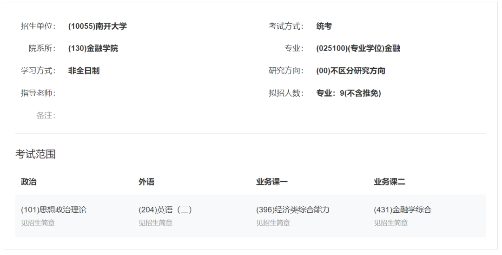Click the 业务课二 column header
Screen dimensions: 502x255
[390, 182]
